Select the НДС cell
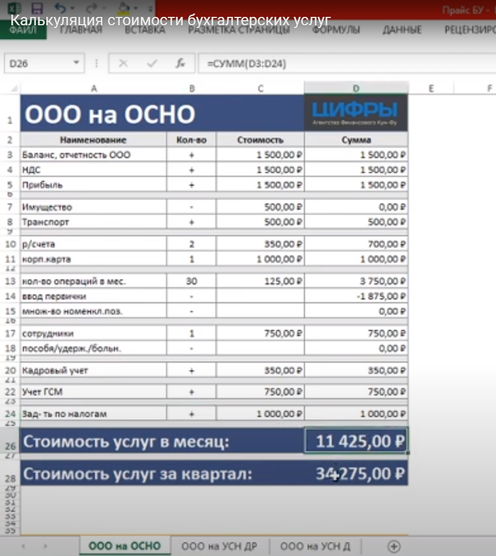Screen dimensions: 496x556 tap(93, 170)
